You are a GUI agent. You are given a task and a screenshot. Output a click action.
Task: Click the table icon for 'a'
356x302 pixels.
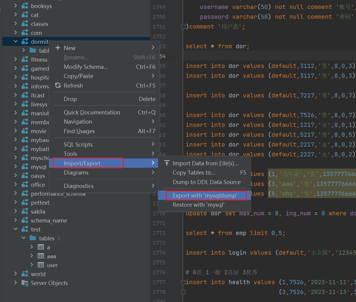41,247
